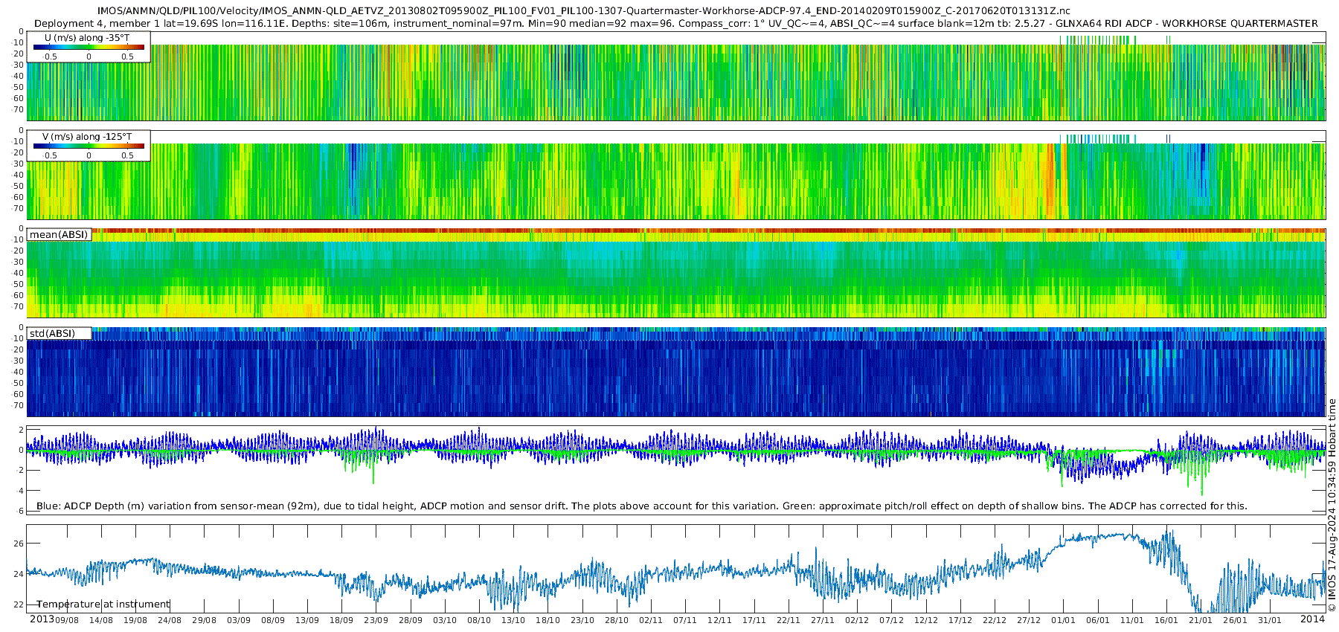Click the 12/11 date tick label

coord(719,620)
